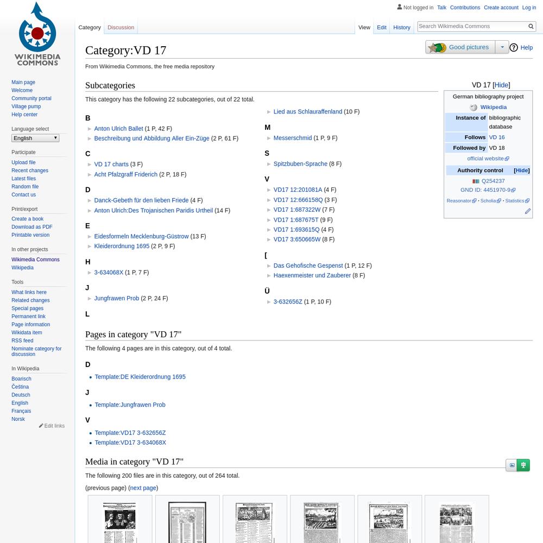The height and width of the screenshot is (543, 543).
Task: Click the search magnifier icon
Action: coord(531,26)
